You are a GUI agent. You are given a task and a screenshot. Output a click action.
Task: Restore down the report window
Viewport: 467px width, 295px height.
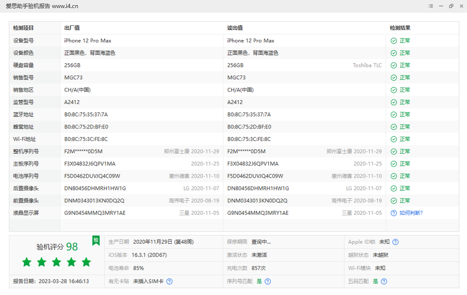[451, 6]
